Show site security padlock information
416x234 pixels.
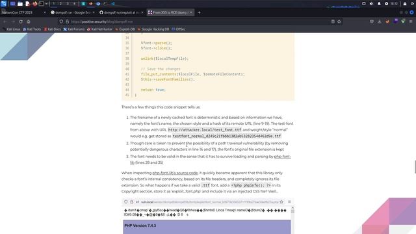67,21
